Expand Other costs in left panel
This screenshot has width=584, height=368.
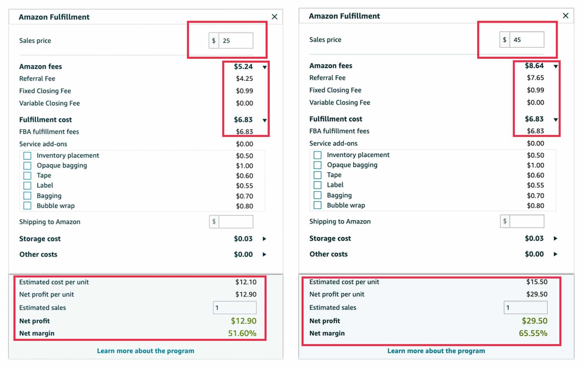[x=264, y=254]
